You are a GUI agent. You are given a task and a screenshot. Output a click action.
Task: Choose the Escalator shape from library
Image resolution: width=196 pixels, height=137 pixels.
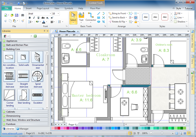click(38, 95)
